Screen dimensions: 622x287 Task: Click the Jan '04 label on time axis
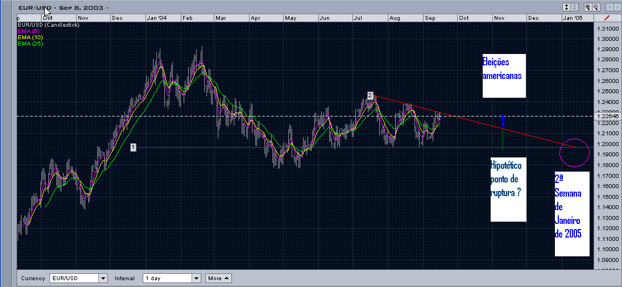pyautogui.click(x=156, y=18)
